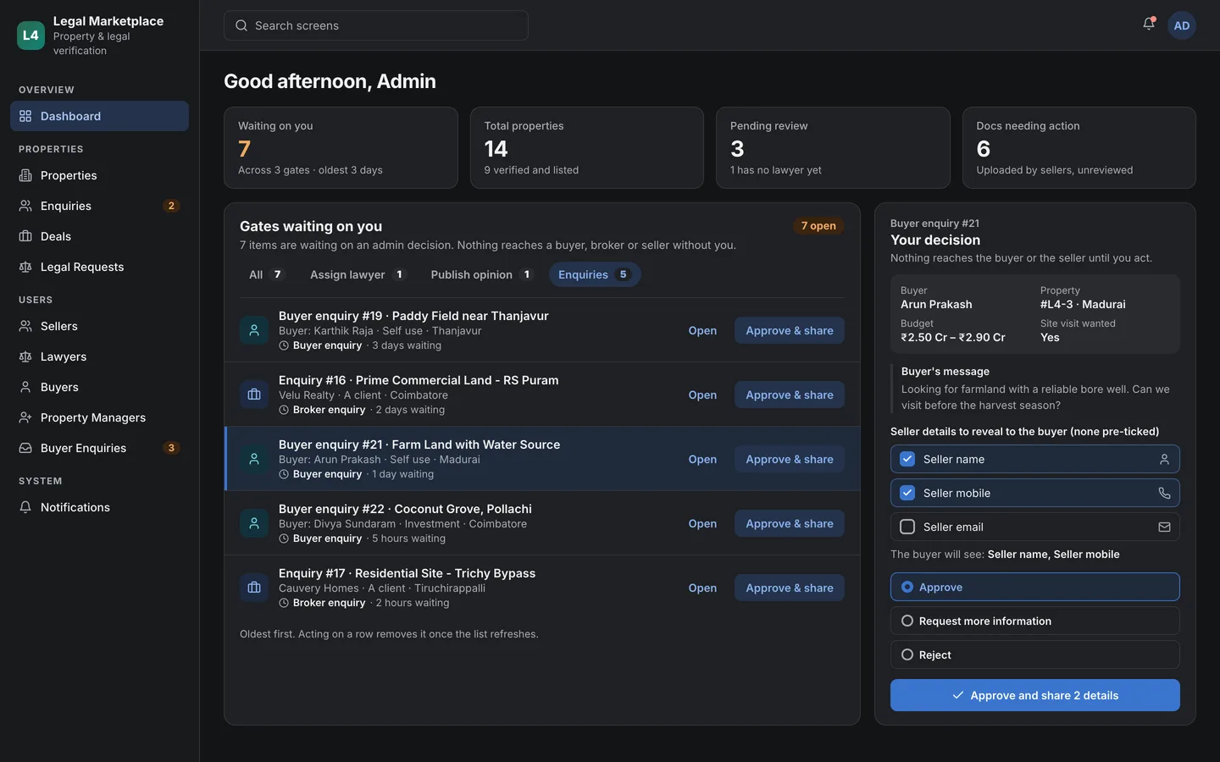Click the Legal Requests scales icon

pos(25,267)
